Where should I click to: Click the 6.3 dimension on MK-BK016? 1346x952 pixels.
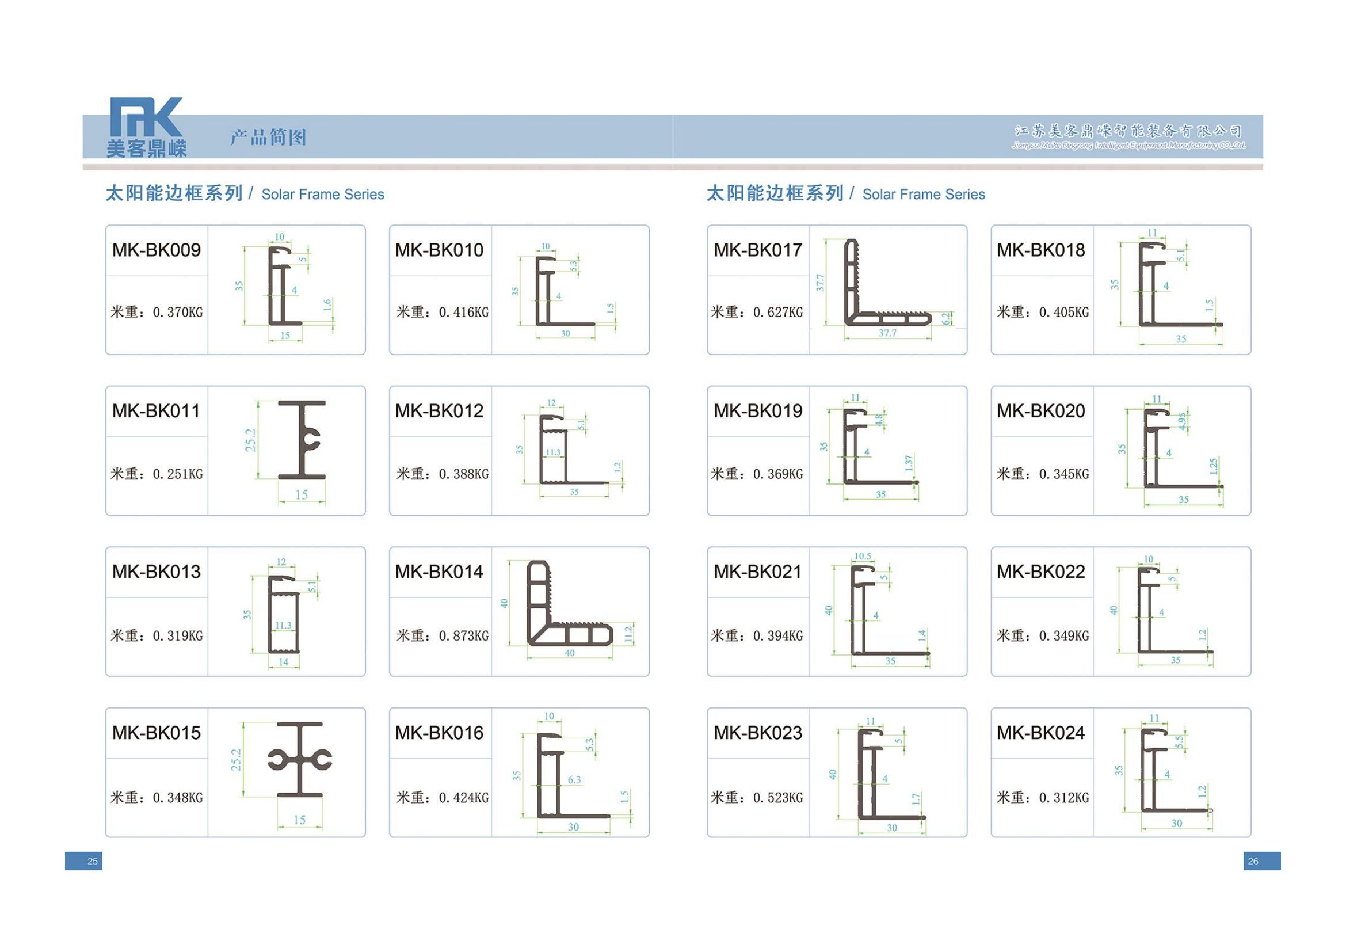(x=574, y=780)
